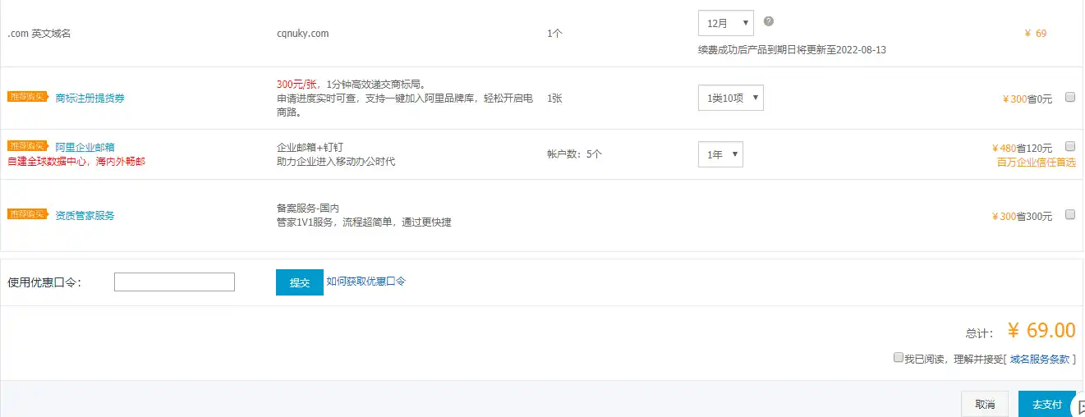The height and width of the screenshot is (417, 1085).
Task: Click 自建全球数据中心，海内外畅邮 text
Action: (76, 162)
